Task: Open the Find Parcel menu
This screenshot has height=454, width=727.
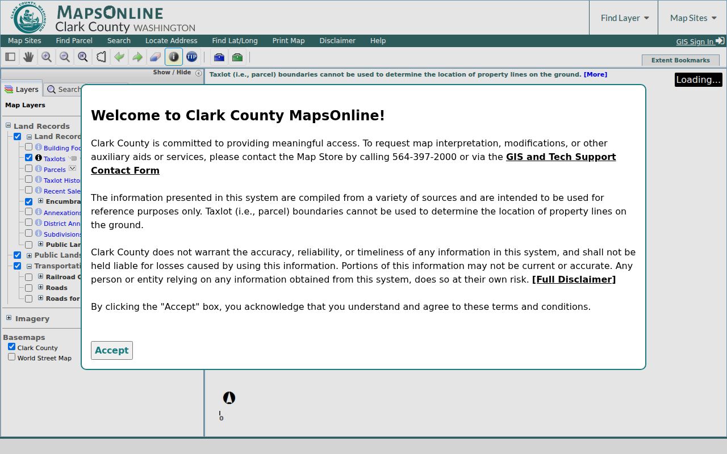Action: tap(74, 41)
